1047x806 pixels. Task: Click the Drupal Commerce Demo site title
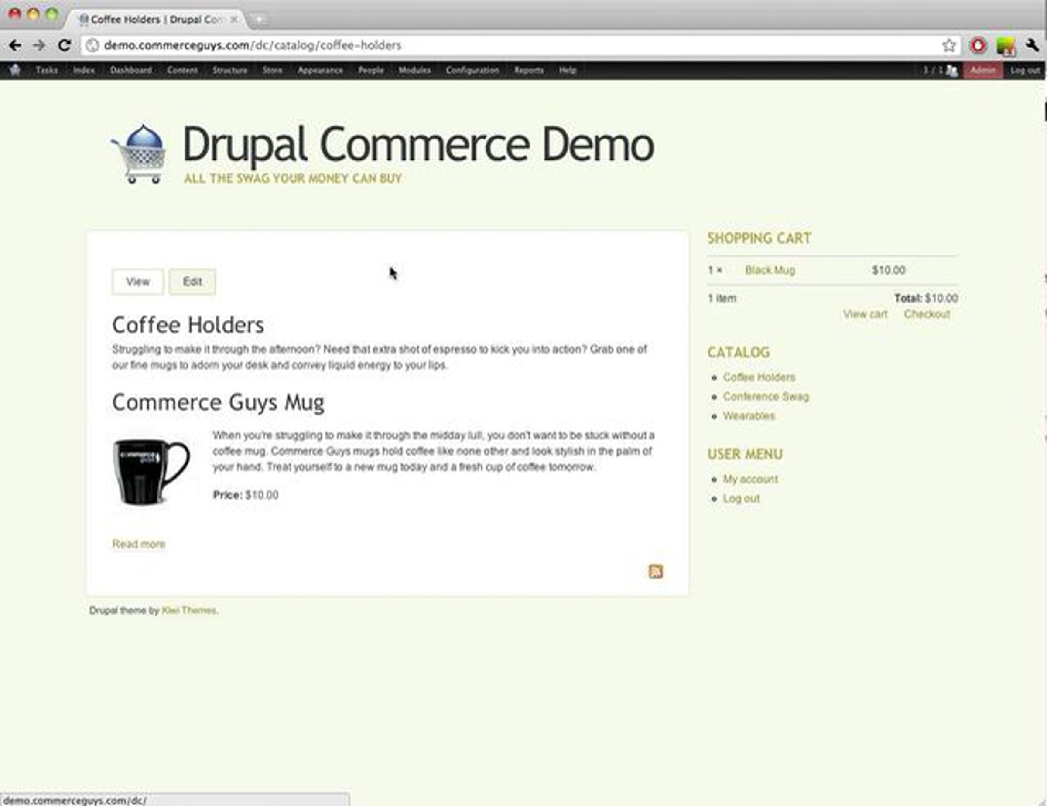click(x=418, y=144)
